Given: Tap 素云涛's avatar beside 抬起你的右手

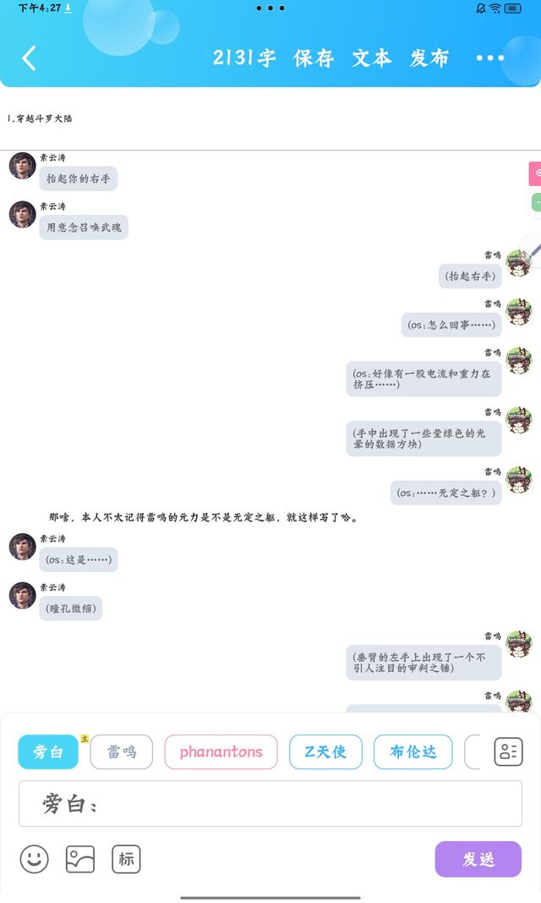Looking at the screenshot, I should (23, 166).
